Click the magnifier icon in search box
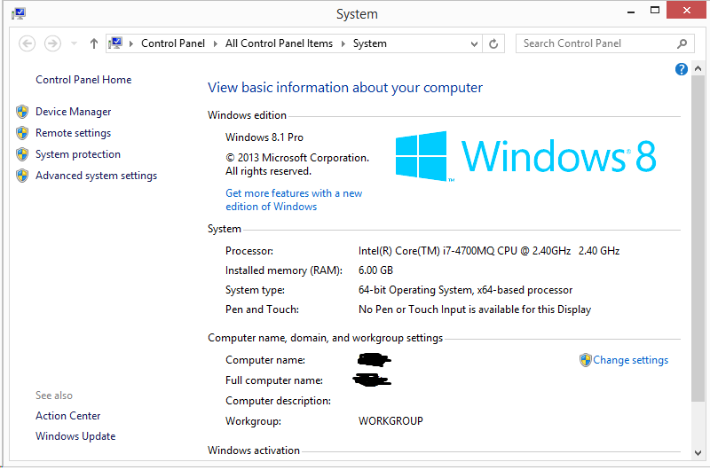The height and width of the screenshot is (470, 710). coord(682,43)
